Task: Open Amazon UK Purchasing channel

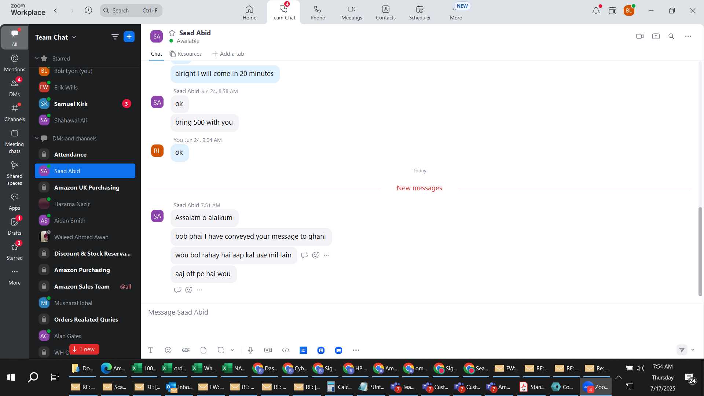Action: coord(85,187)
